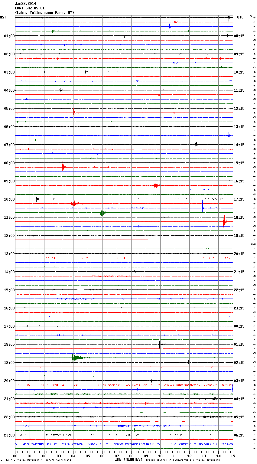Click the "23:15" UTC time label

239,308
